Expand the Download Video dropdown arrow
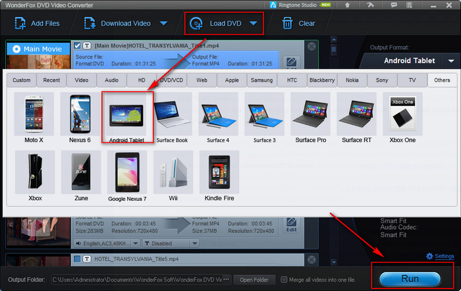The image size is (461, 291). (x=164, y=23)
